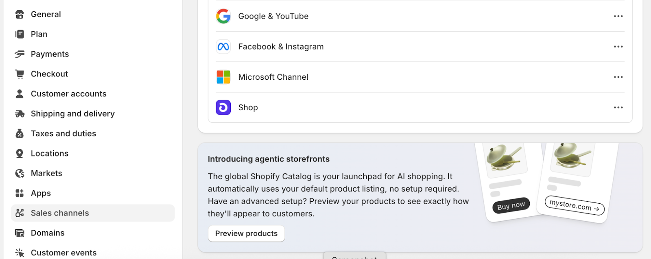
Task: Click the Customer events spark icon
Action: 20,253
